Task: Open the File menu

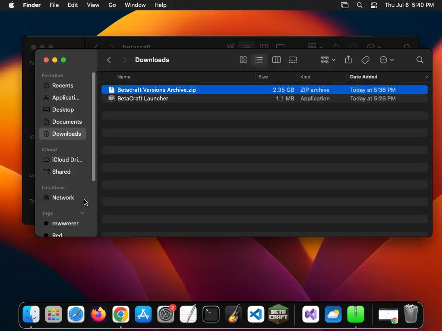Action: click(54, 5)
